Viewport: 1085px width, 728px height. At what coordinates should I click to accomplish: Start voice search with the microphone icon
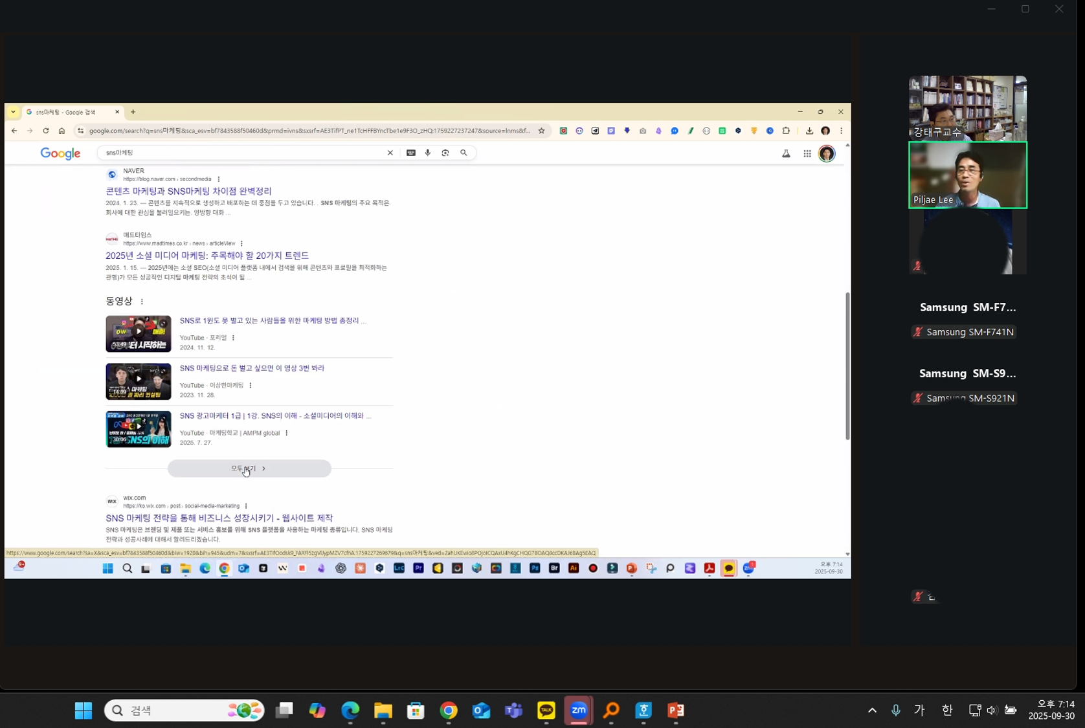point(428,153)
